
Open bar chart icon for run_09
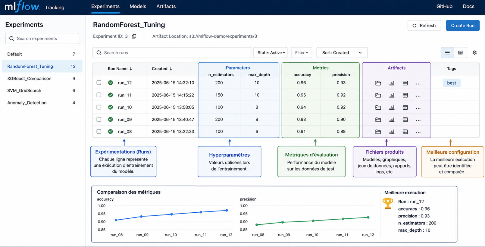pos(392,120)
